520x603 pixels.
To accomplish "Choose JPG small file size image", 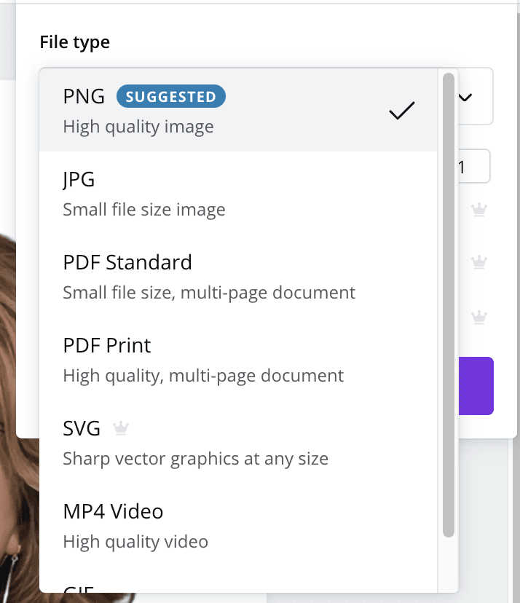I will [238, 193].
